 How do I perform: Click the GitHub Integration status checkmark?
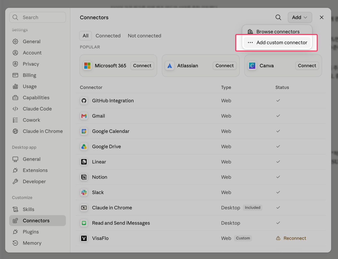pos(278,101)
